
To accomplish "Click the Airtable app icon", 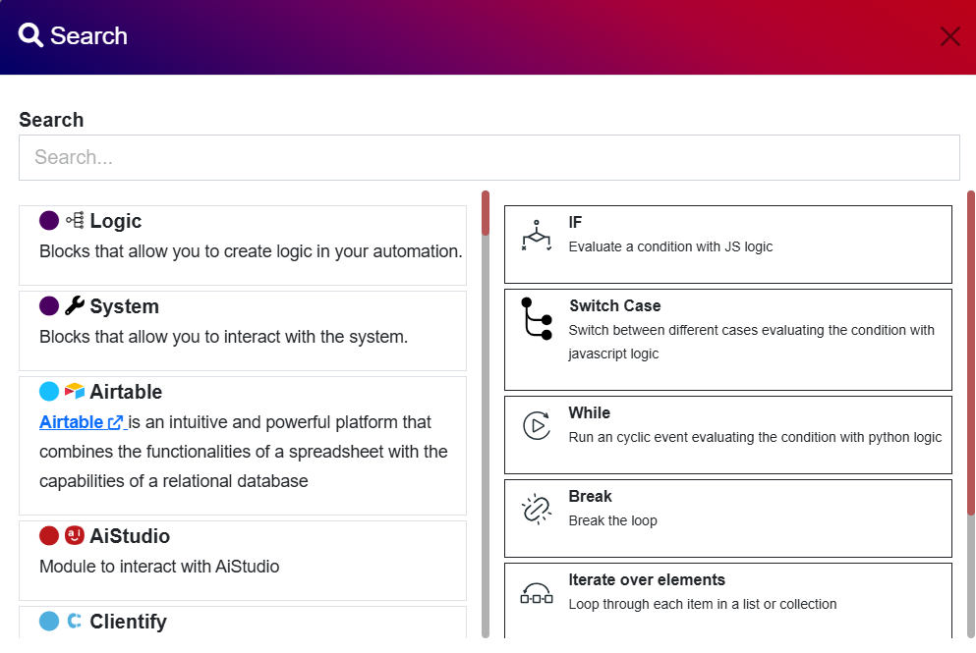I will 73,391.
